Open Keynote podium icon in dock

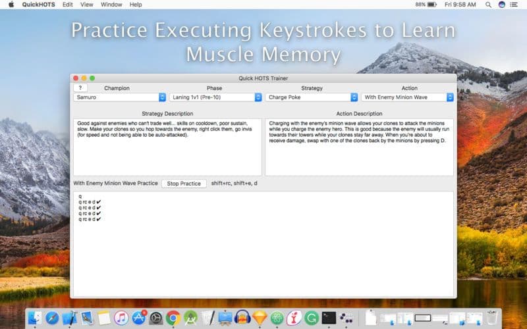tap(225, 318)
